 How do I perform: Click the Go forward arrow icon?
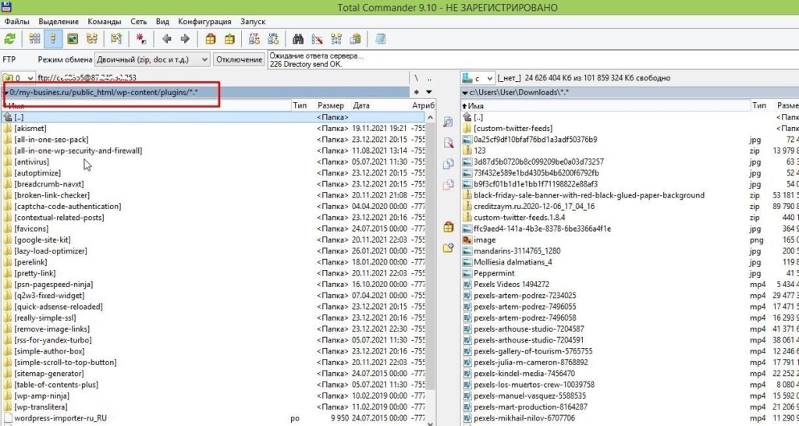click(185, 38)
